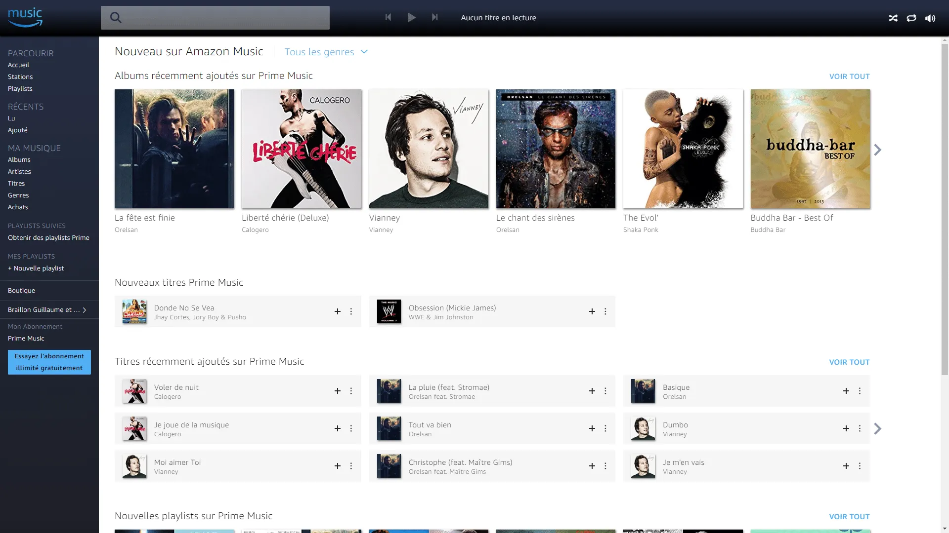The width and height of the screenshot is (949, 533).
Task: Add Christophe (feat. Maître Gims) to library
Action: click(x=592, y=466)
